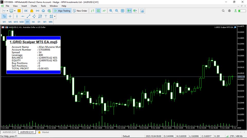The width and height of the screenshot is (247, 138).
Task: Click the 1.GRID Scalper MT5 EA.mq5 title
Action: pos(33,42)
